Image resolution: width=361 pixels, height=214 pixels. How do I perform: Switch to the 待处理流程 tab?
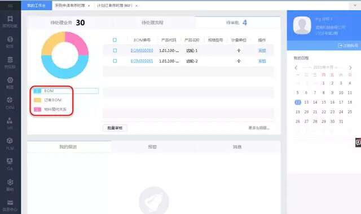(152, 23)
